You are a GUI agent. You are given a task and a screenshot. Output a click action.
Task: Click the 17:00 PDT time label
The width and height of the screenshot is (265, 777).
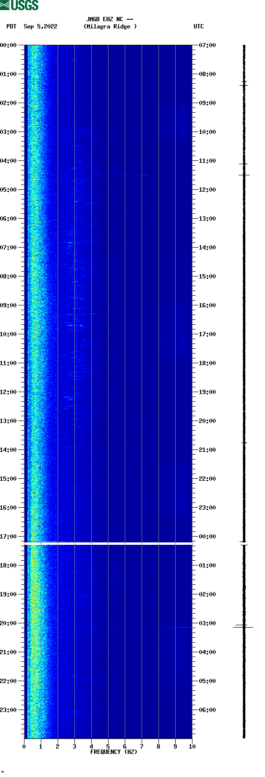pyautogui.click(x=9, y=537)
